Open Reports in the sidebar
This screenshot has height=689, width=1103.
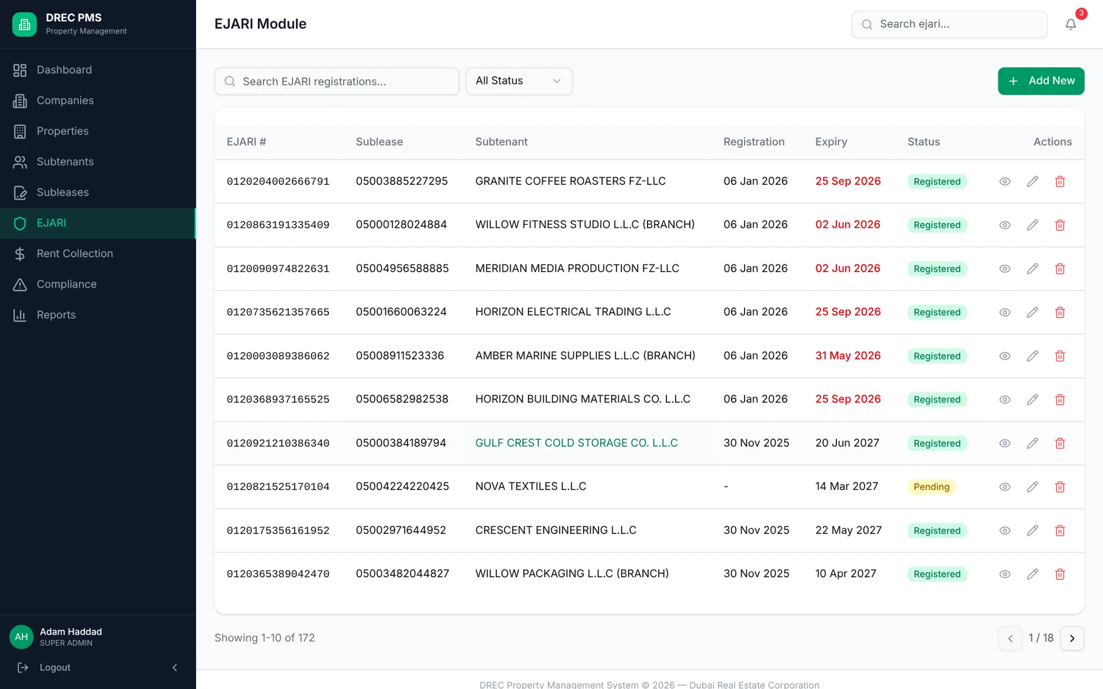[x=98, y=315]
